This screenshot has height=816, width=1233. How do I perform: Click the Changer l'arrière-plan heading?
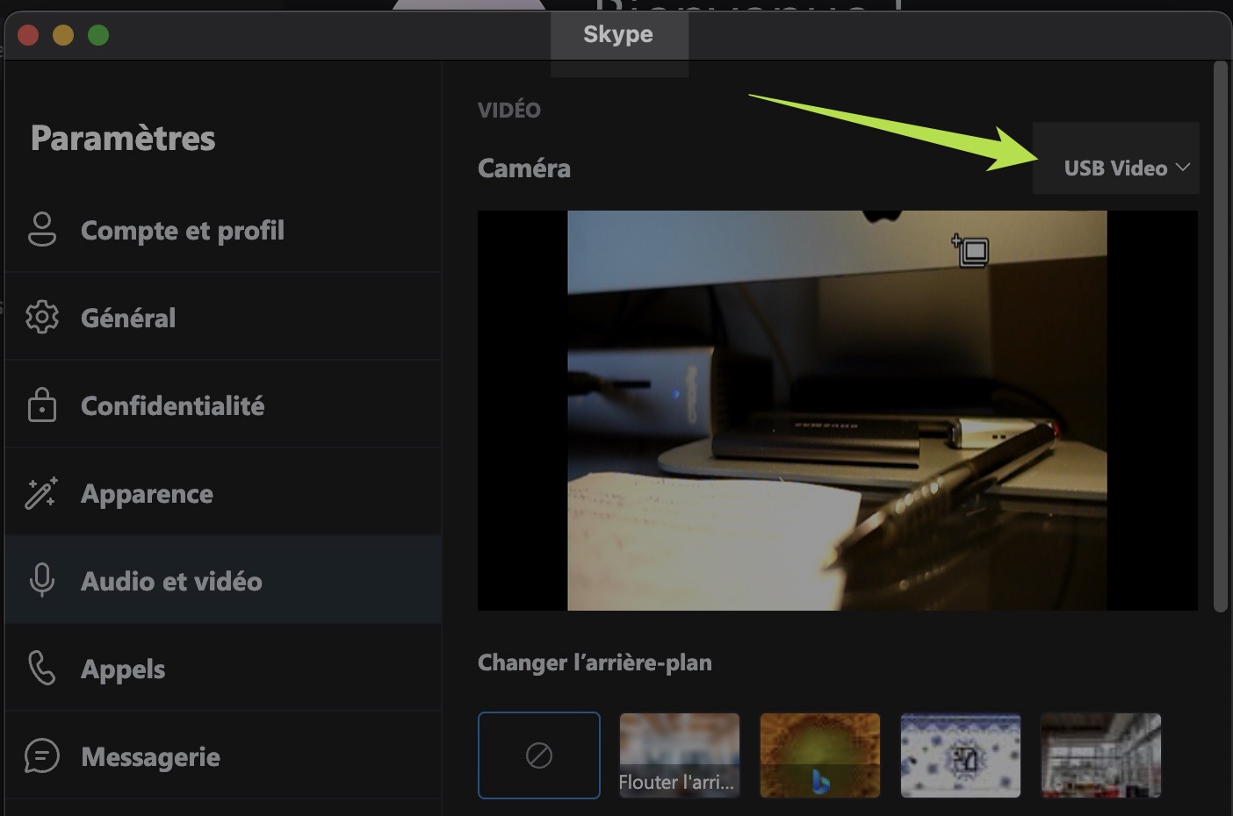(x=595, y=662)
